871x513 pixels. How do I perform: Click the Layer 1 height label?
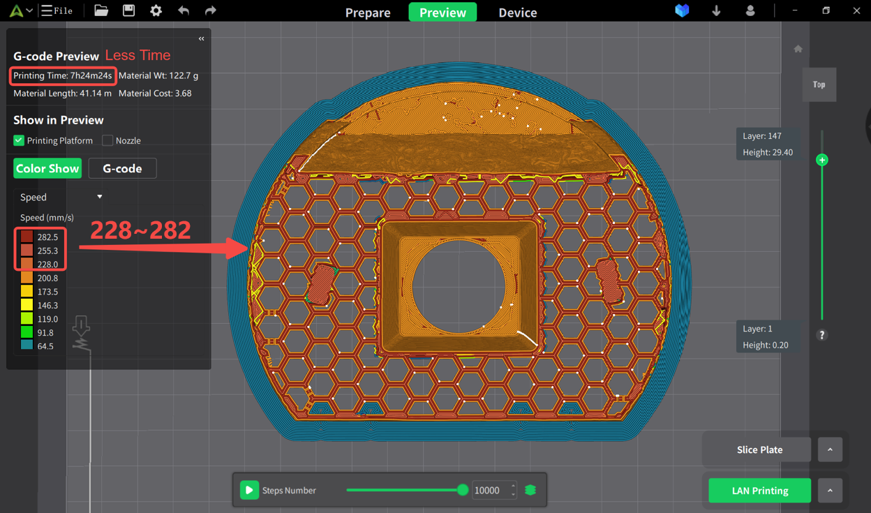point(767,336)
